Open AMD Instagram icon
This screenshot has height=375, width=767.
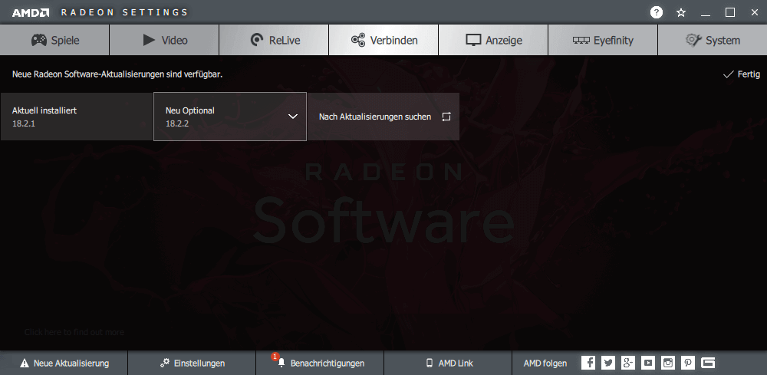[x=668, y=363]
